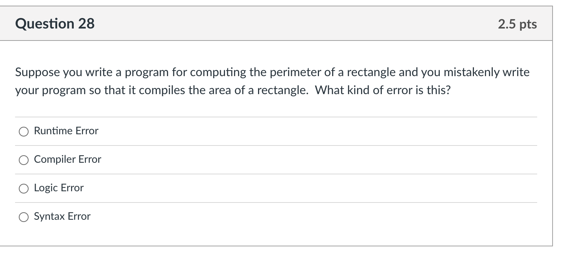
Task: Select the Runtime Error radio button
Action: click(x=23, y=132)
